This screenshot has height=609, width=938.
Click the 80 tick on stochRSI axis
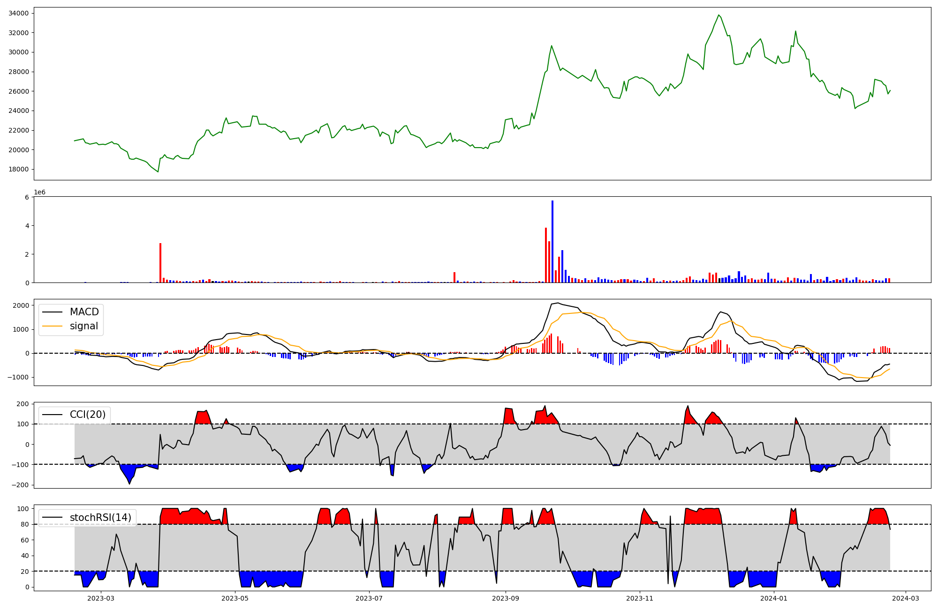click(25, 524)
